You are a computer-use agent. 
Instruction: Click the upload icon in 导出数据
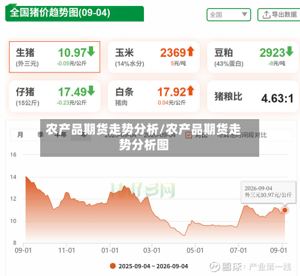[x=266, y=15]
